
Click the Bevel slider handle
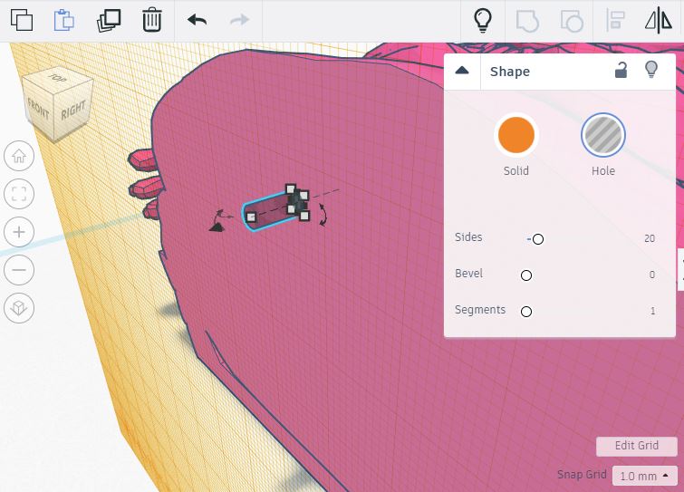click(x=526, y=275)
